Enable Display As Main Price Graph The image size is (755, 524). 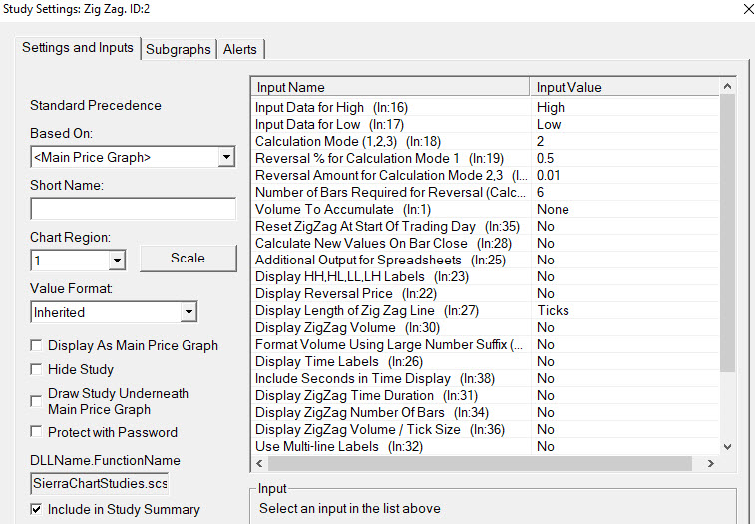tap(38, 346)
